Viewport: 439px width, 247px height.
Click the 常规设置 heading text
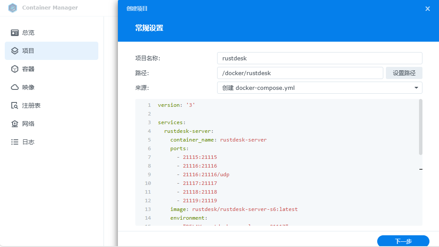pyautogui.click(x=149, y=28)
